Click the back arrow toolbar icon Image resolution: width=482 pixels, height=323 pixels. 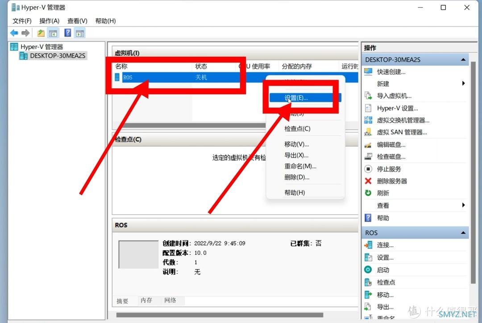point(14,33)
